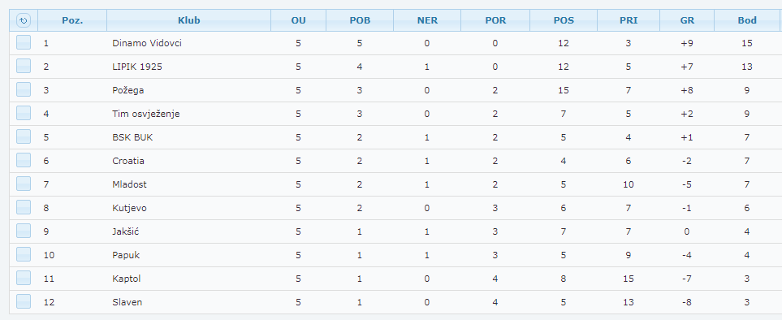Sort table by the Poz. column header
Image resolution: width=782 pixels, height=320 pixels.
72,20
